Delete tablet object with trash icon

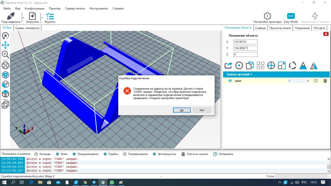point(325,81)
